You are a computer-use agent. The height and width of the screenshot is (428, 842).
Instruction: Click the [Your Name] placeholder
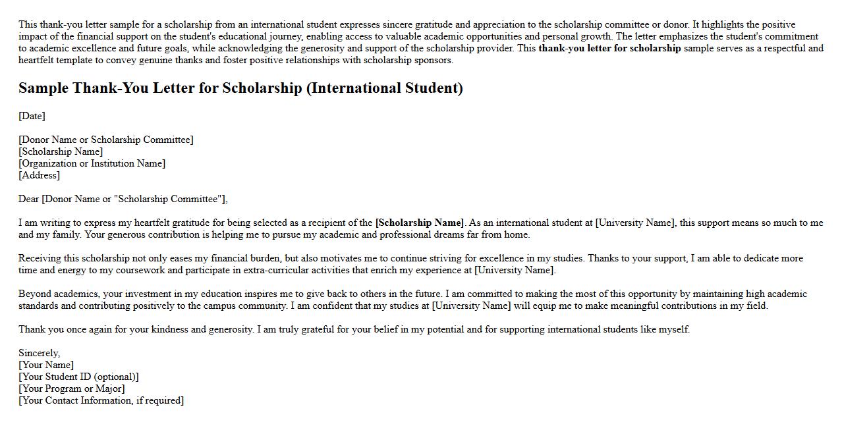[46, 365]
